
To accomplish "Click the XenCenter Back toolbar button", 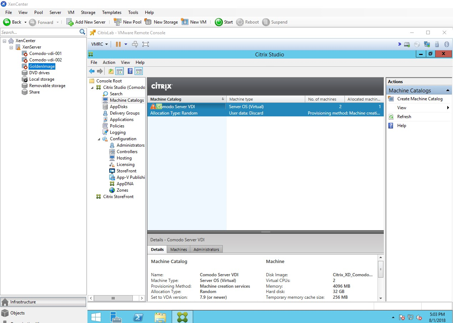I will click(x=12, y=22).
